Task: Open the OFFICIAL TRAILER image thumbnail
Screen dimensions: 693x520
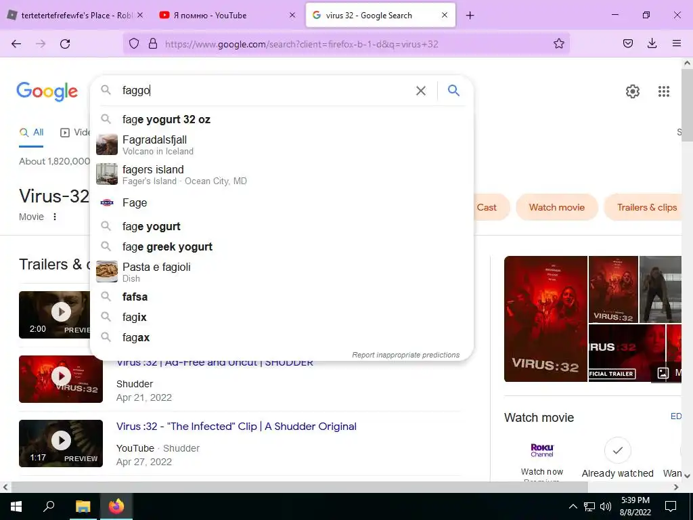Action: pyautogui.click(x=627, y=353)
